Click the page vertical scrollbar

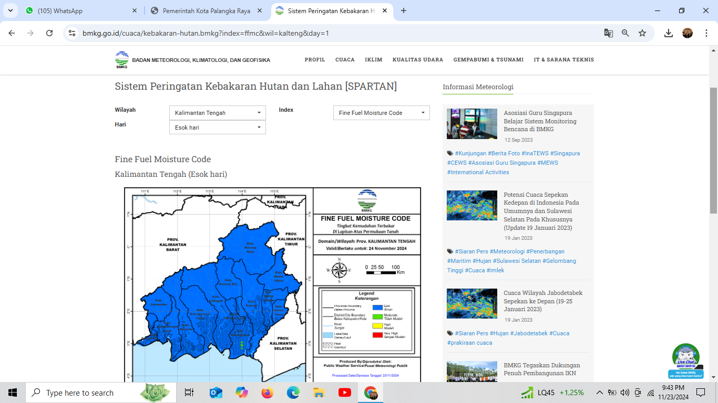(x=713, y=150)
